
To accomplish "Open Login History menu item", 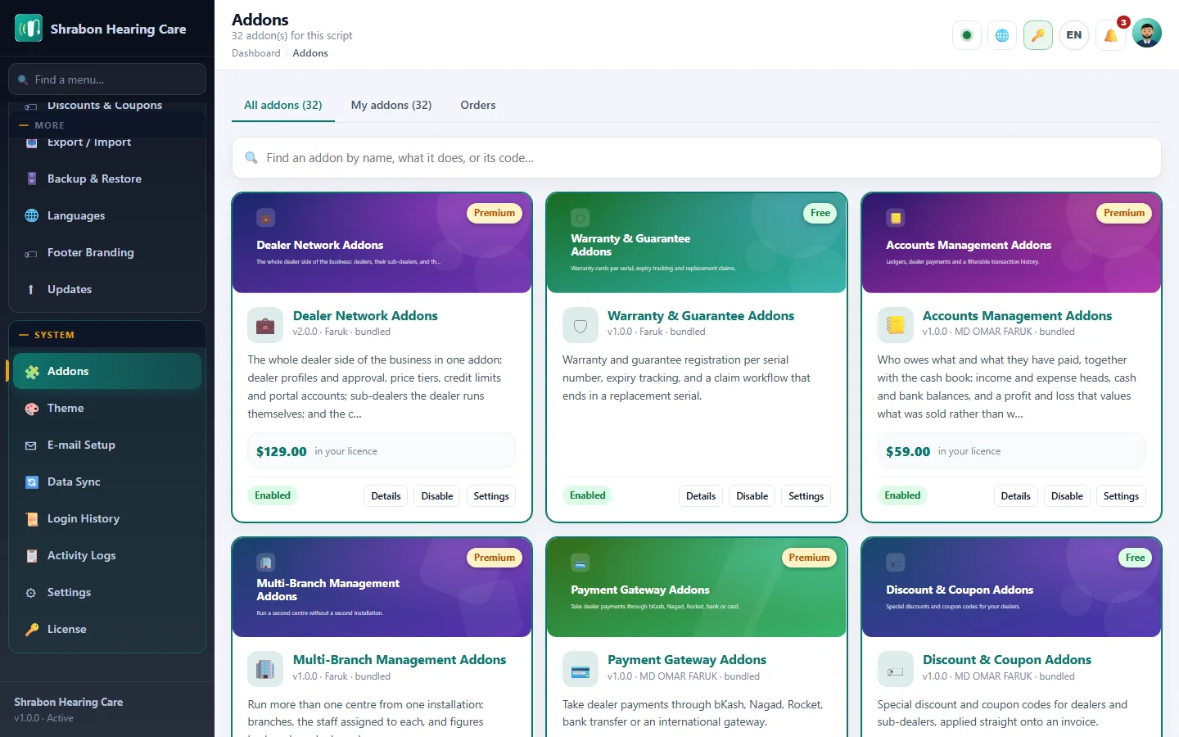I will point(107,518).
